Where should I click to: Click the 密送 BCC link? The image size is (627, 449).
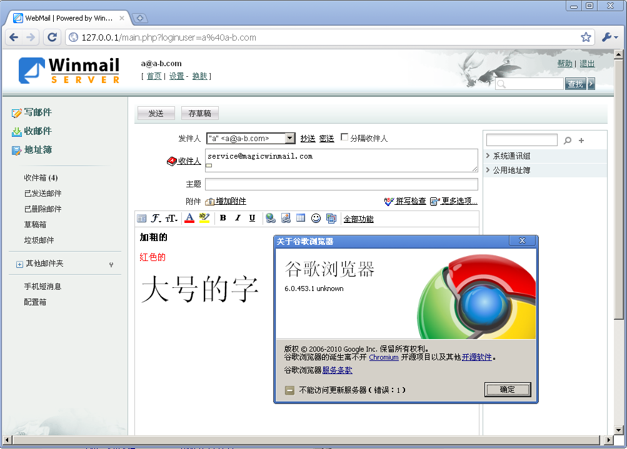(327, 139)
